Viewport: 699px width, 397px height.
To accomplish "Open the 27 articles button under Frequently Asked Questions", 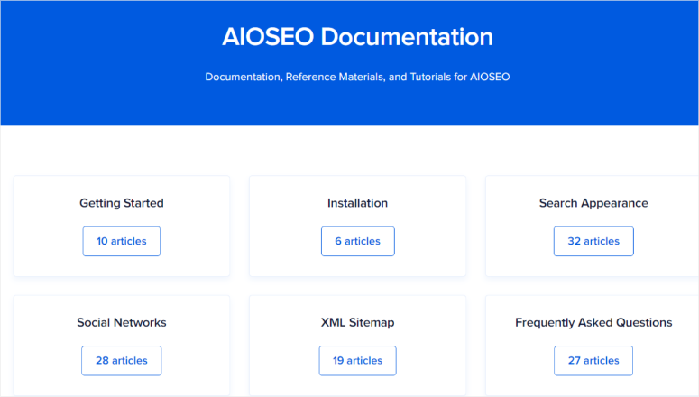I will click(x=593, y=360).
